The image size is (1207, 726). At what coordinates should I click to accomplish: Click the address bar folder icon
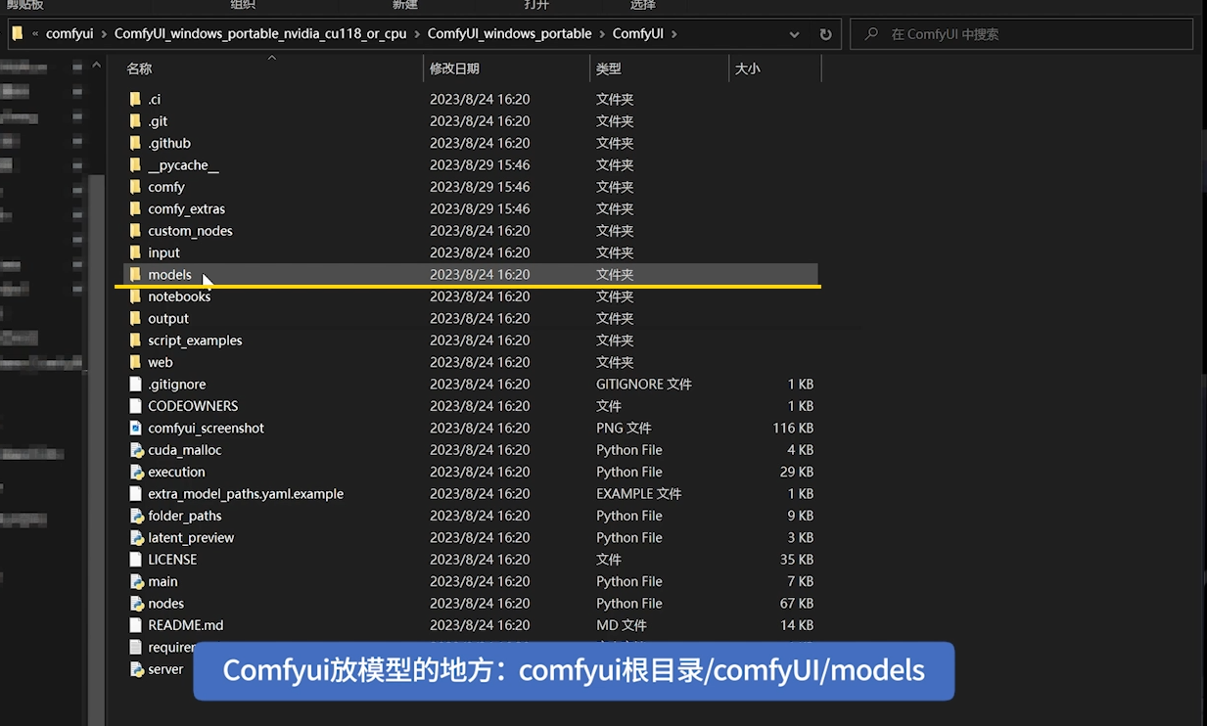tap(18, 33)
